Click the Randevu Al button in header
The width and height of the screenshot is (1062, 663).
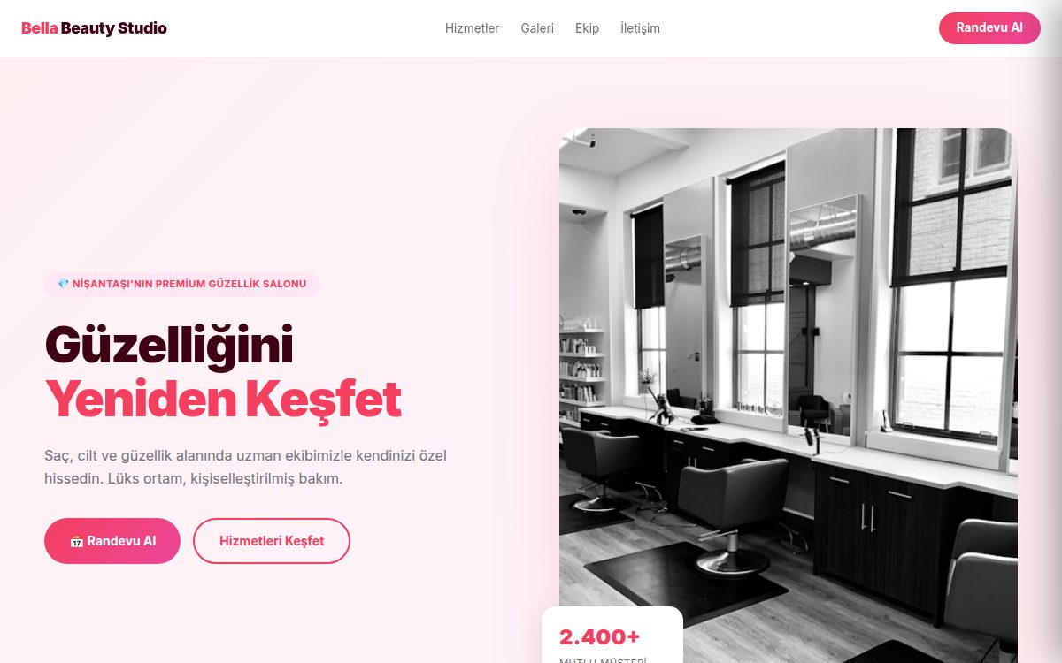989,28
